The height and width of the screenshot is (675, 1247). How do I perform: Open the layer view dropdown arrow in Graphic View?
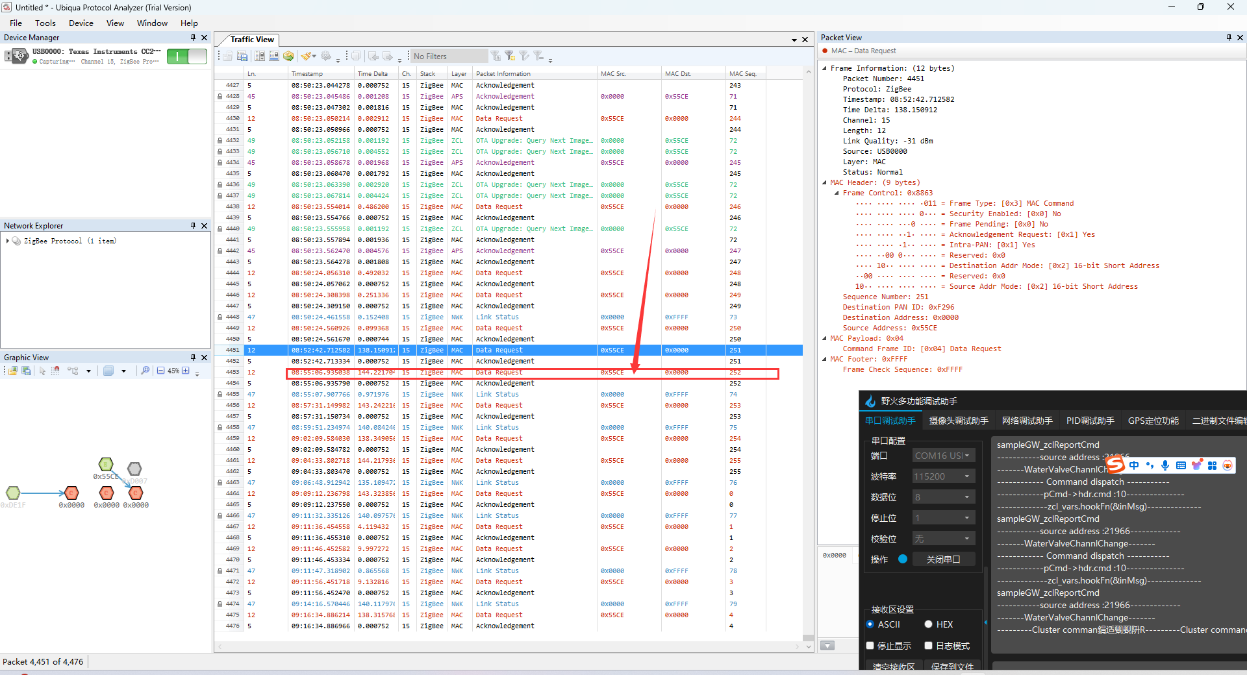(123, 371)
